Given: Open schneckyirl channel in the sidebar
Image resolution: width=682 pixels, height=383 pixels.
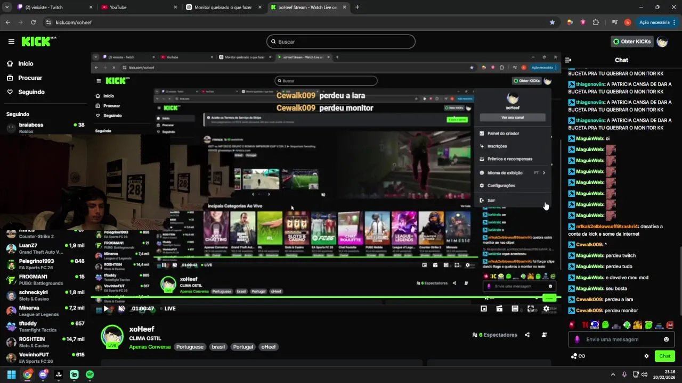Looking at the screenshot, I should pos(45,295).
